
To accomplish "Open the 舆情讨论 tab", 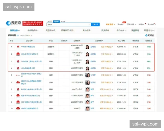I will 149,31.
